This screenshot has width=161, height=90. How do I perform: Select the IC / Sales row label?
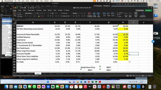(20, 62)
